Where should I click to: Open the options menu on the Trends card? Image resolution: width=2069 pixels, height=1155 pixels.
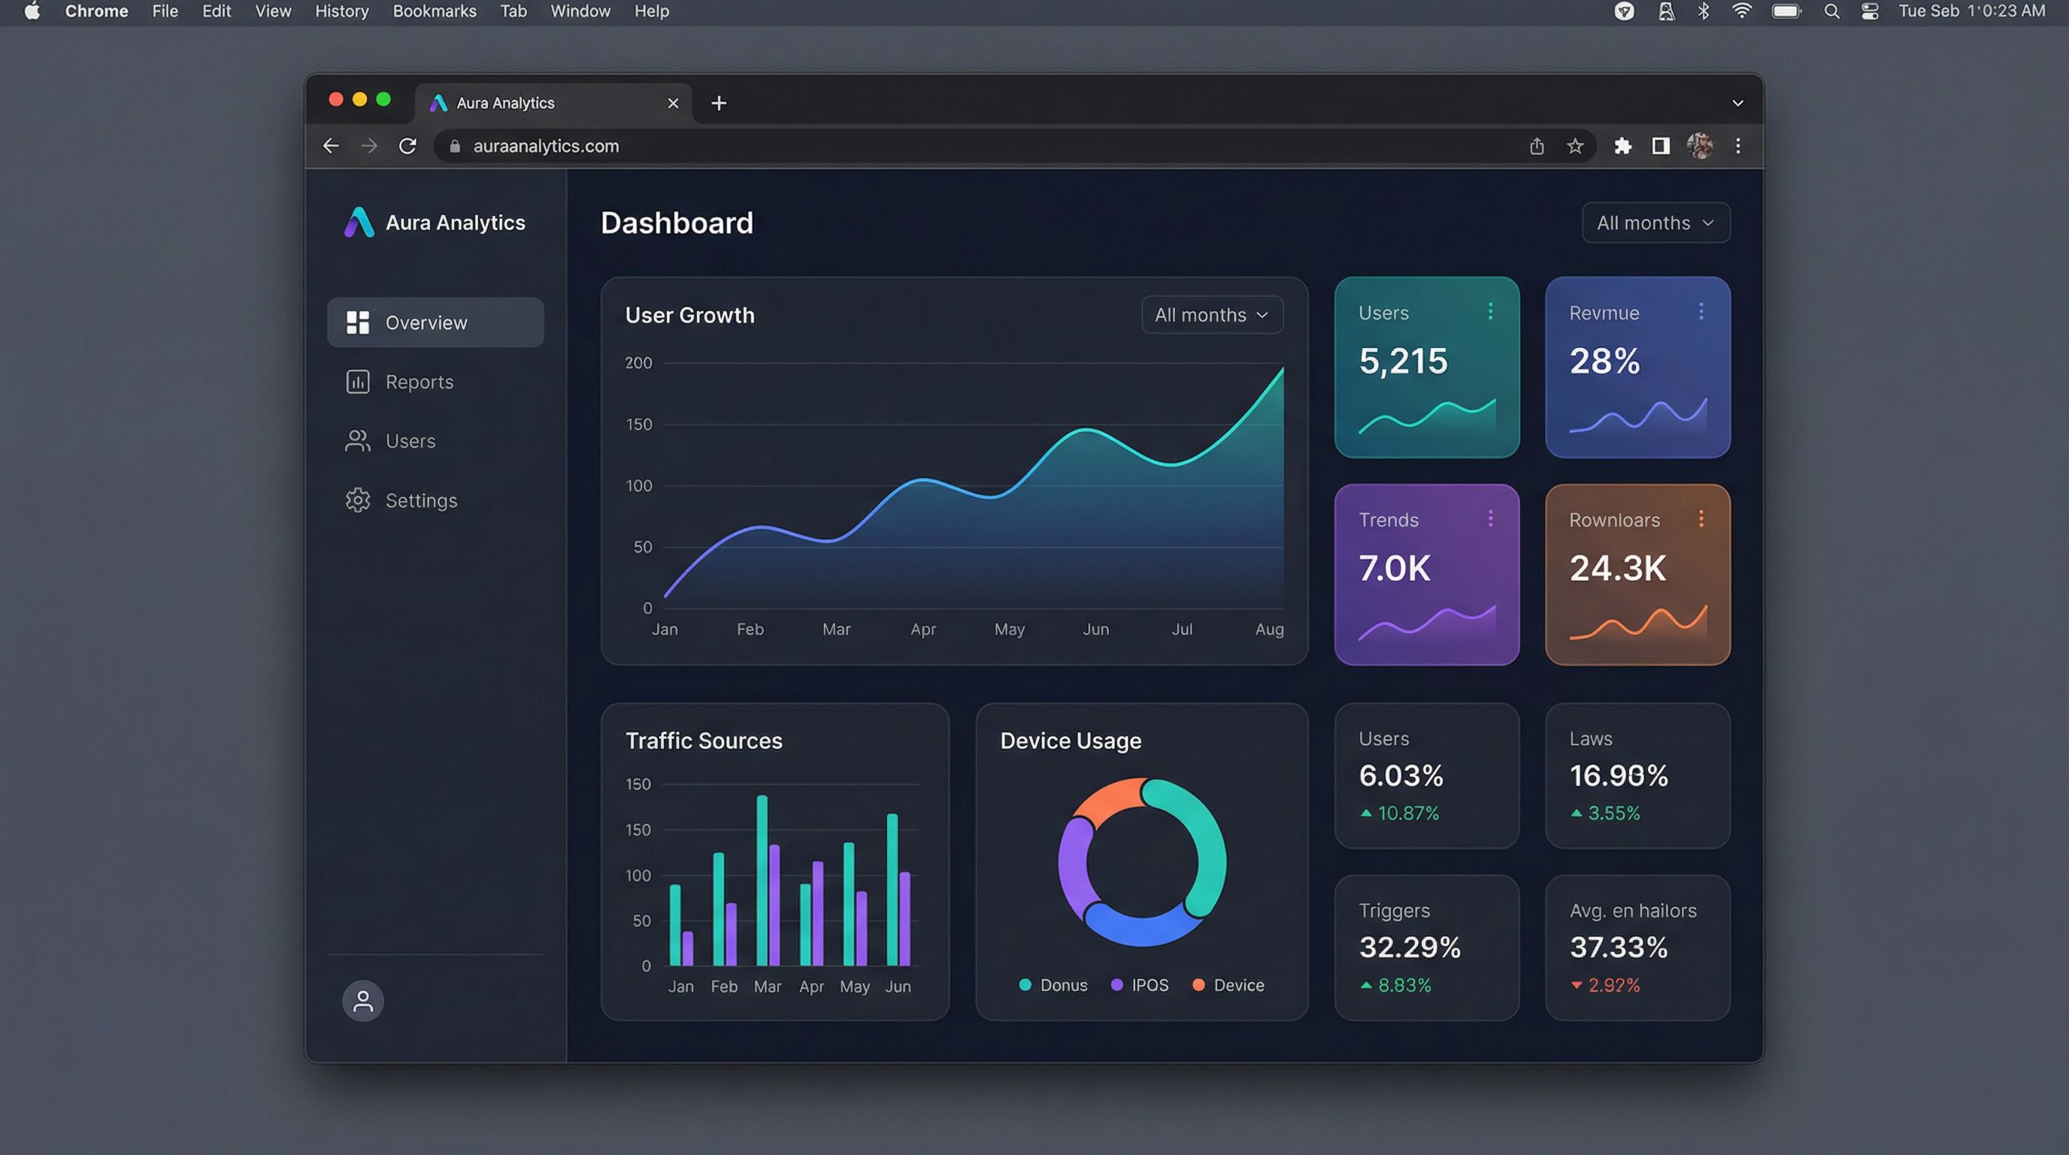(x=1492, y=518)
